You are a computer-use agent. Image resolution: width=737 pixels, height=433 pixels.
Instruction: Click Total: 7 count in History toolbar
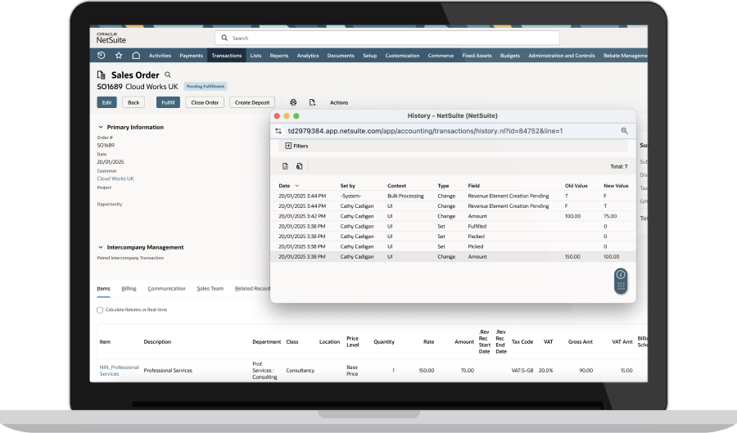click(x=618, y=167)
